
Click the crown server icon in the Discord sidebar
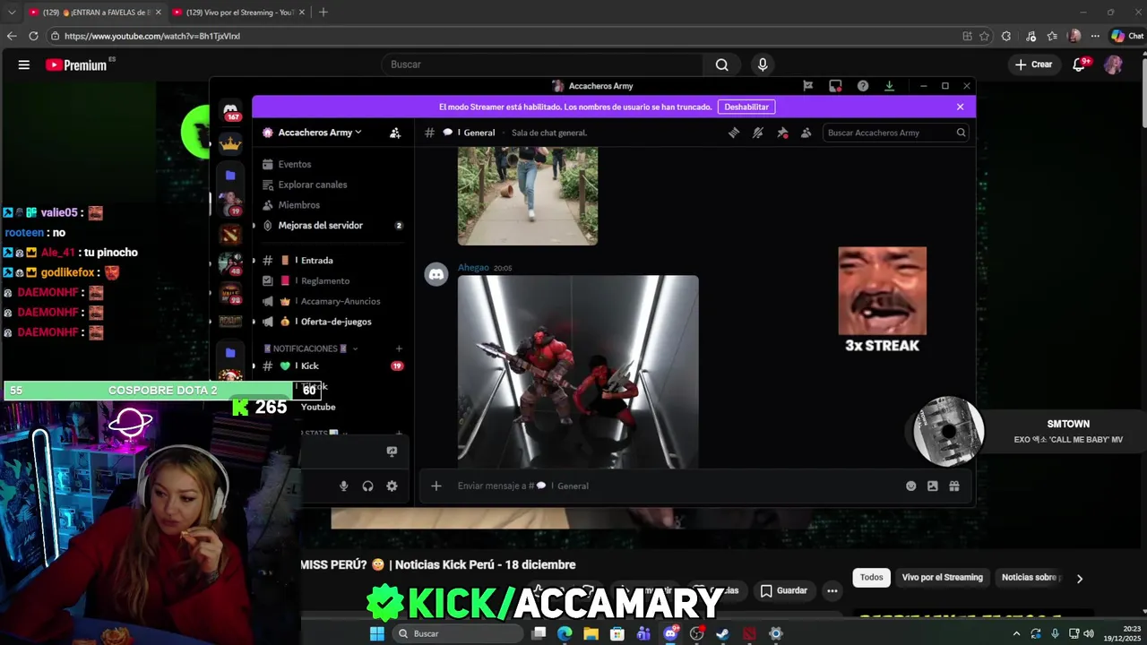tap(231, 143)
